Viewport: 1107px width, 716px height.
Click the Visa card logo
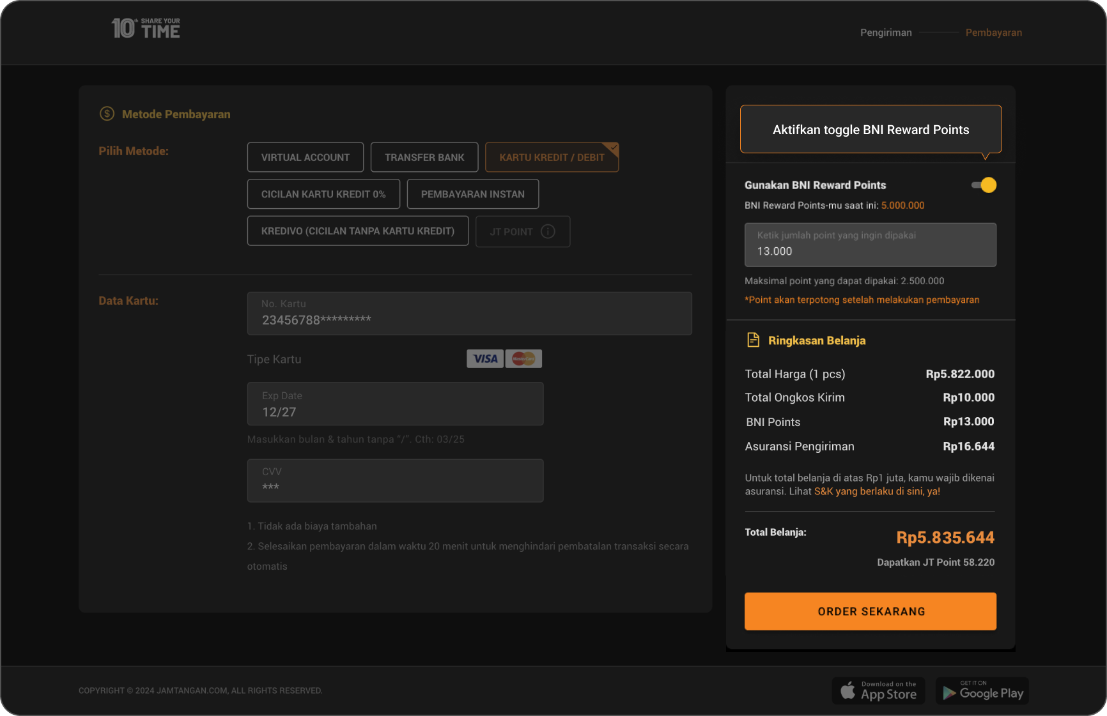pyautogui.click(x=485, y=359)
